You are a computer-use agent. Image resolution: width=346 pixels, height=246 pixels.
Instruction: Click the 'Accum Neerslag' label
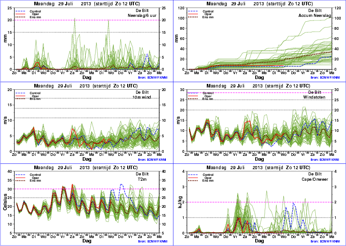point(315,16)
